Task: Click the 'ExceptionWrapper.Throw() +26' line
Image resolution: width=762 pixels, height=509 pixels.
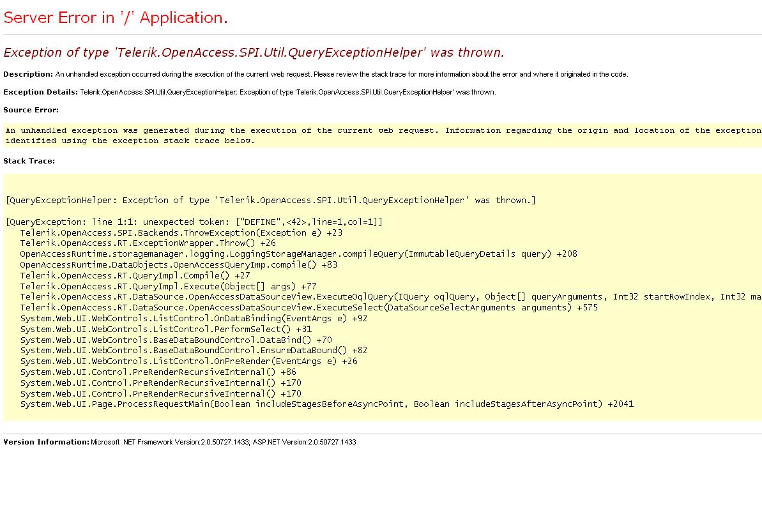Action: coord(148,243)
